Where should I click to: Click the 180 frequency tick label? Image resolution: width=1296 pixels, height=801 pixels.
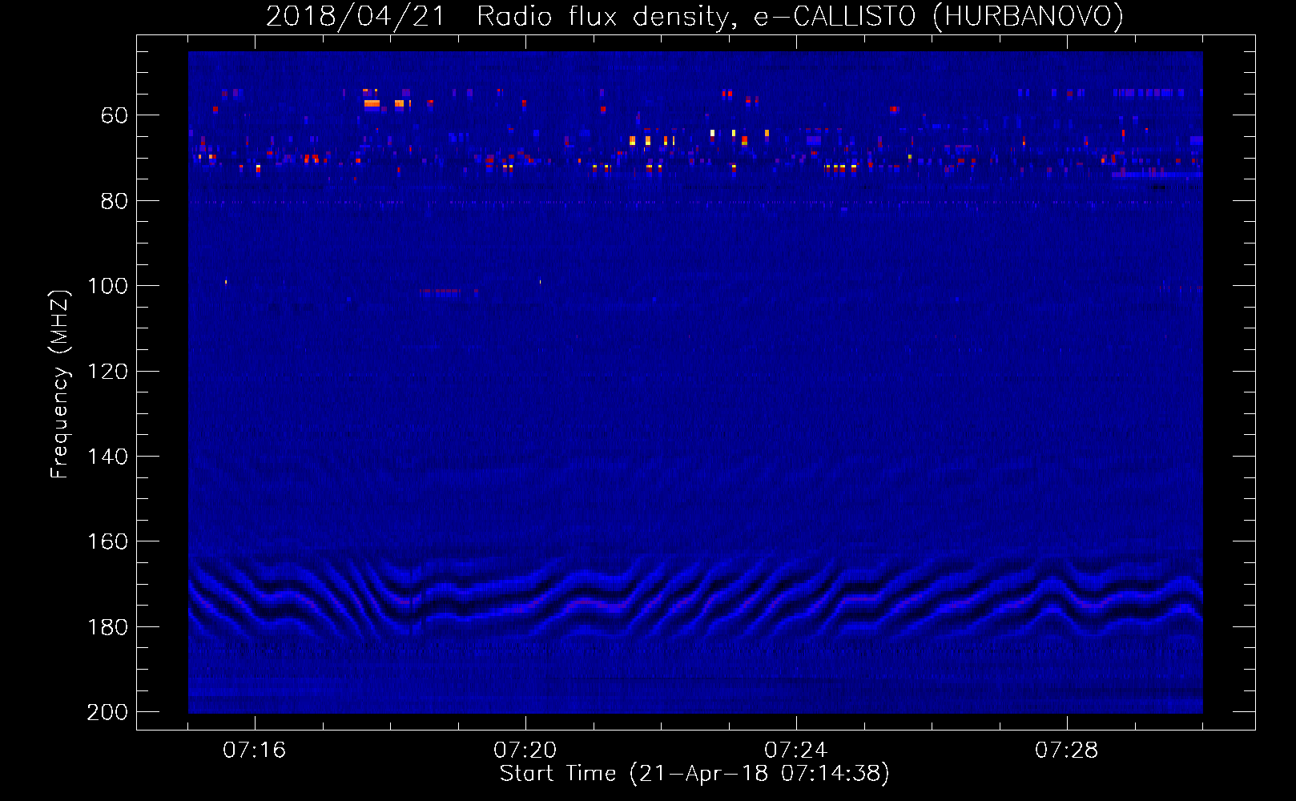point(107,627)
